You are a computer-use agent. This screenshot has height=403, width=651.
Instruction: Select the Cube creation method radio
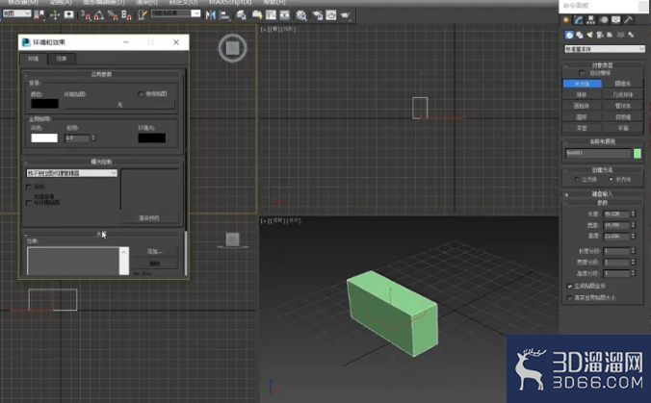point(577,180)
